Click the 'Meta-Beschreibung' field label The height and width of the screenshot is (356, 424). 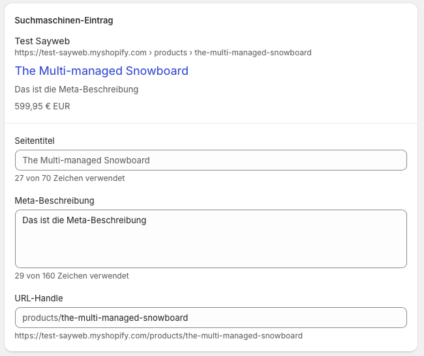coord(54,200)
